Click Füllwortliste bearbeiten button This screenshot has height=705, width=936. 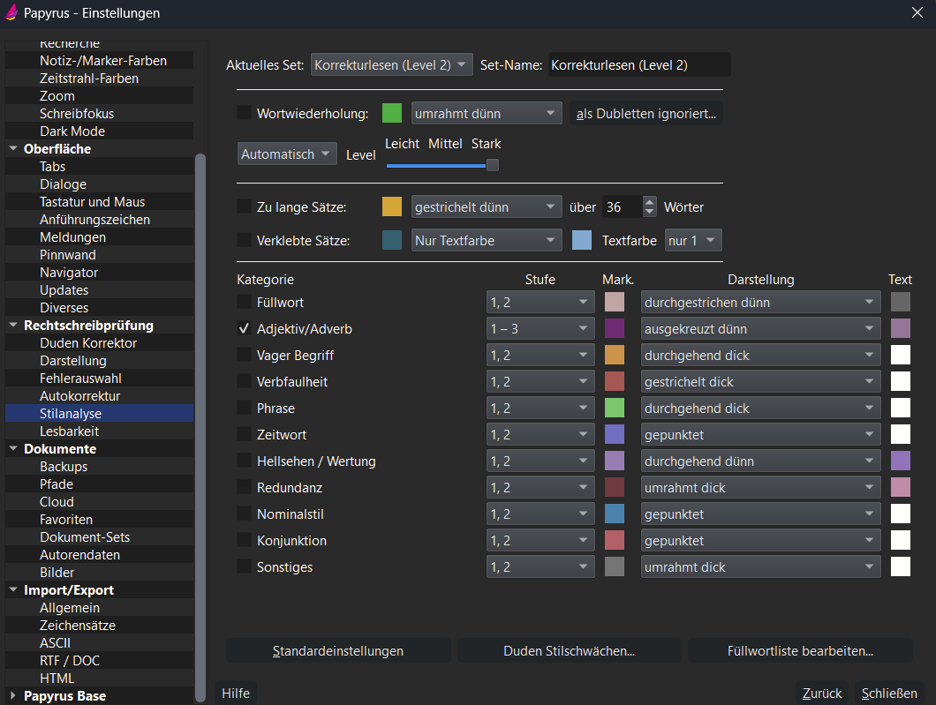click(x=800, y=651)
